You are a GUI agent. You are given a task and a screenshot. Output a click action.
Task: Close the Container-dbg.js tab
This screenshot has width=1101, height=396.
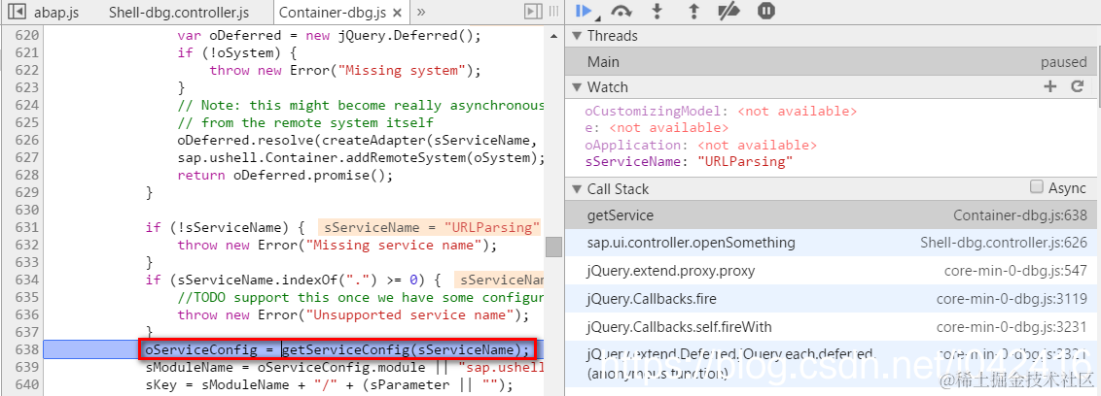pyautogui.click(x=398, y=13)
